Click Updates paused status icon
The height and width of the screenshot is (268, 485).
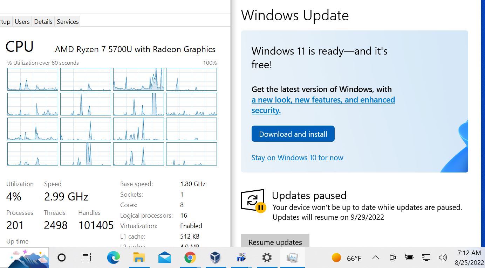click(253, 201)
